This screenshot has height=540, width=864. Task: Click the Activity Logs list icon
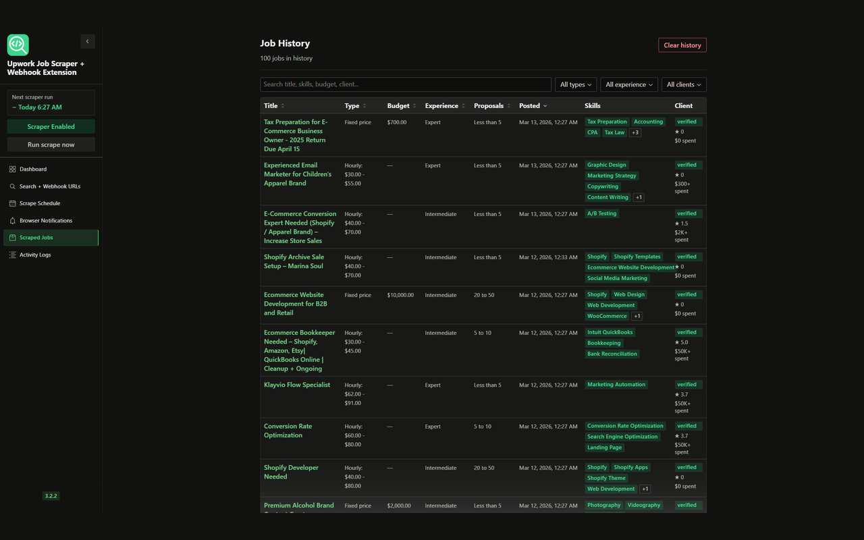(x=13, y=255)
